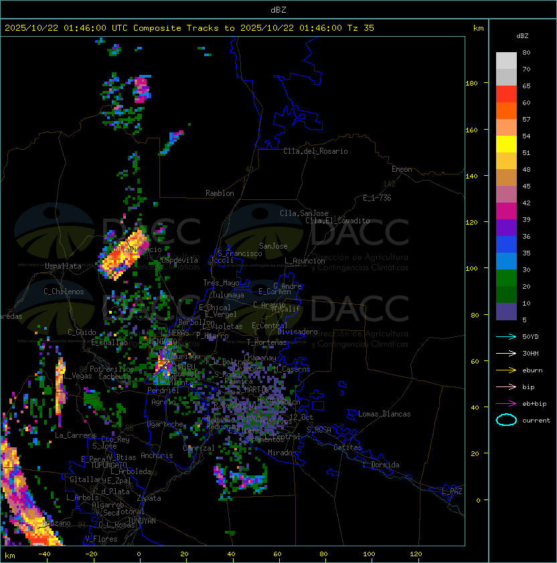Click the 'V_Flores' place label

coord(101,539)
